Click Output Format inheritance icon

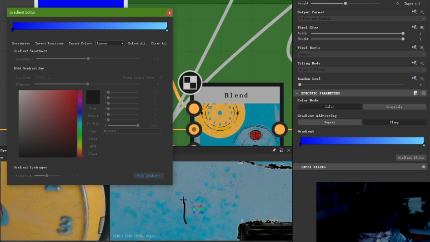pyautogui.click(x=414, y=12)
